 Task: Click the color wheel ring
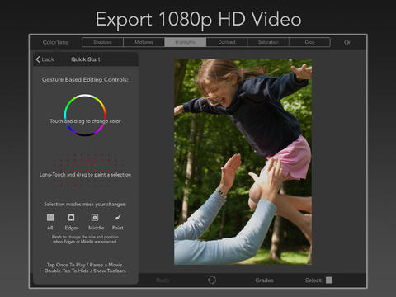85,115
